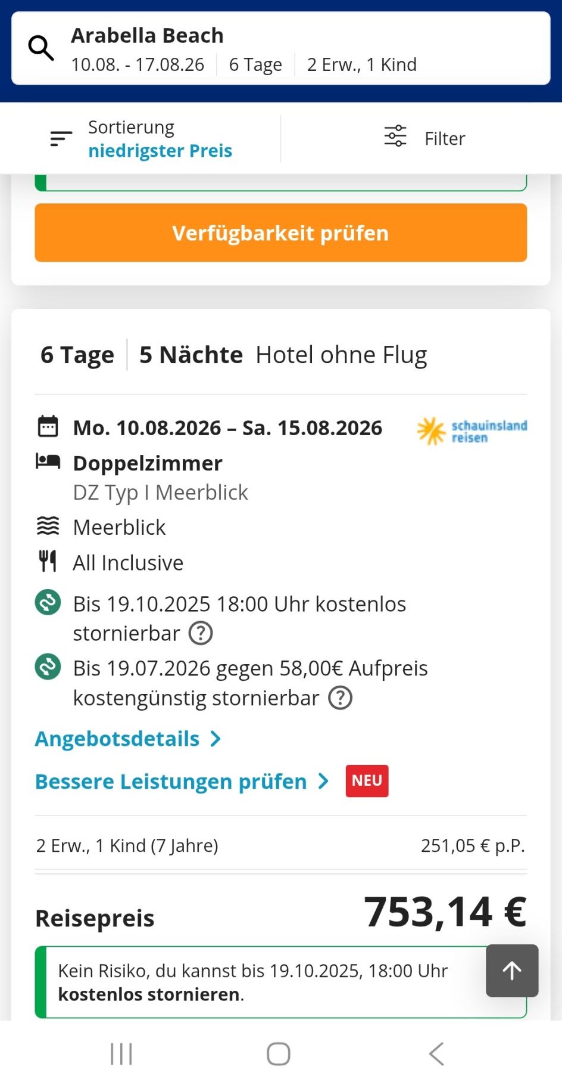This screenshot has height=1091, width=562.
Task: Open the Filter settings
Action: tap(424, 138)
